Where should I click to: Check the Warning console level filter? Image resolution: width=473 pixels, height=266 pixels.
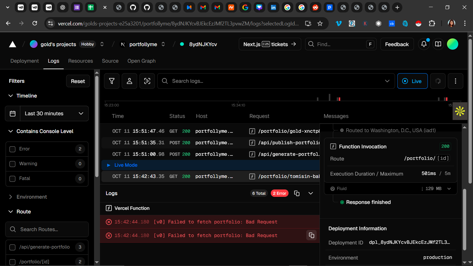12,164
